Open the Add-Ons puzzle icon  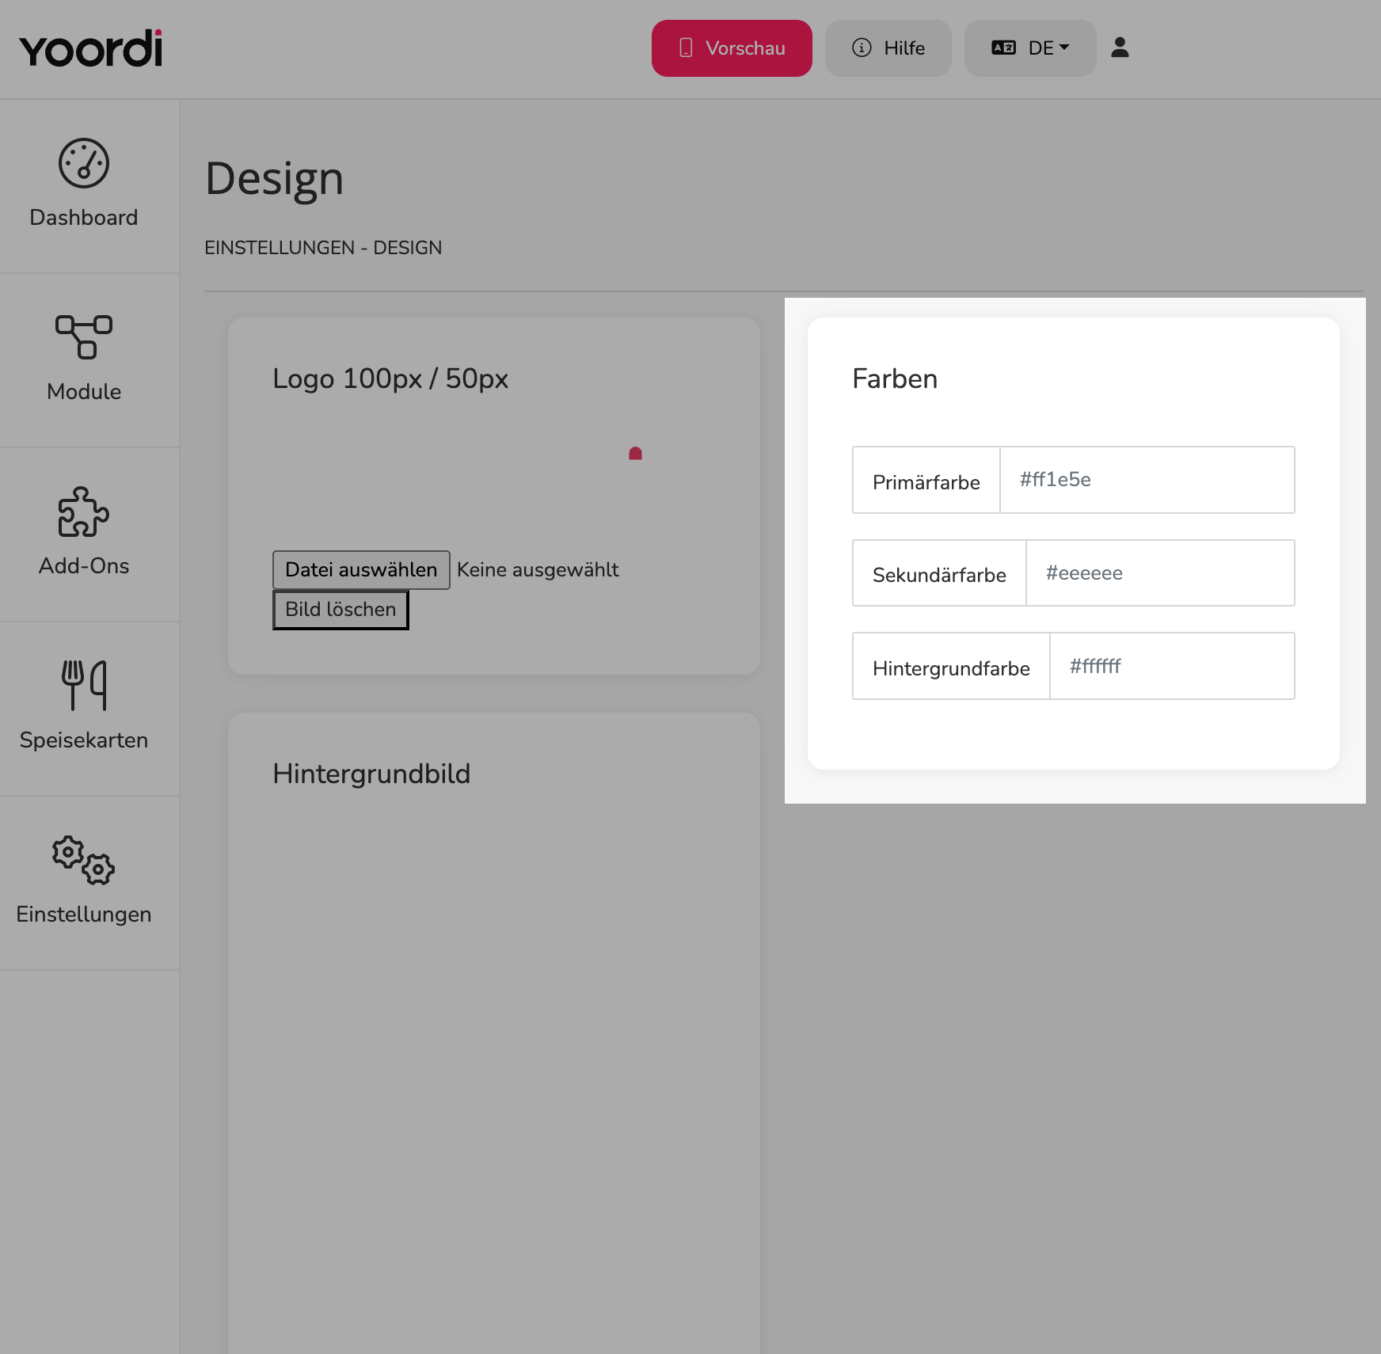(84, 512)
